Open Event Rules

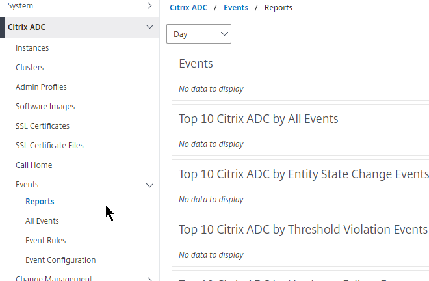pyautogui.click(x=45, y=241)
